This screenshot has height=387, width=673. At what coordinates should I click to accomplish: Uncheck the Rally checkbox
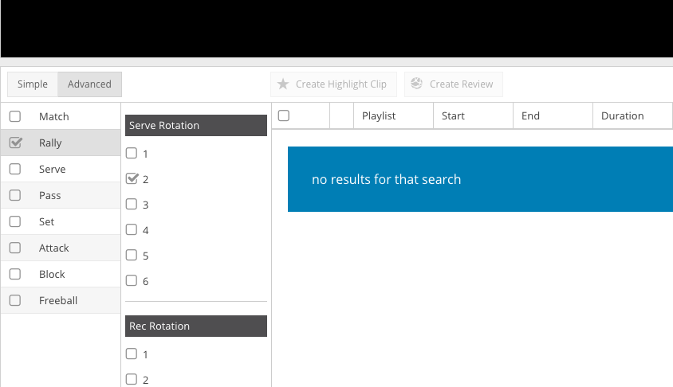click(15, 143)
